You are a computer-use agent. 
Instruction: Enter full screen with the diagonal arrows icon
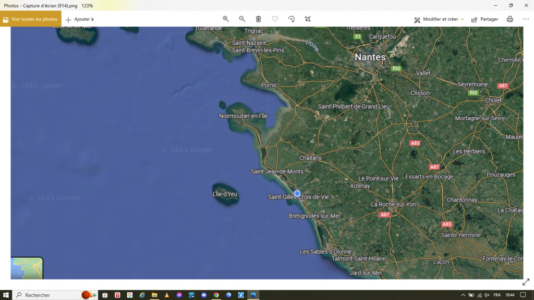[x=526, y=282]
